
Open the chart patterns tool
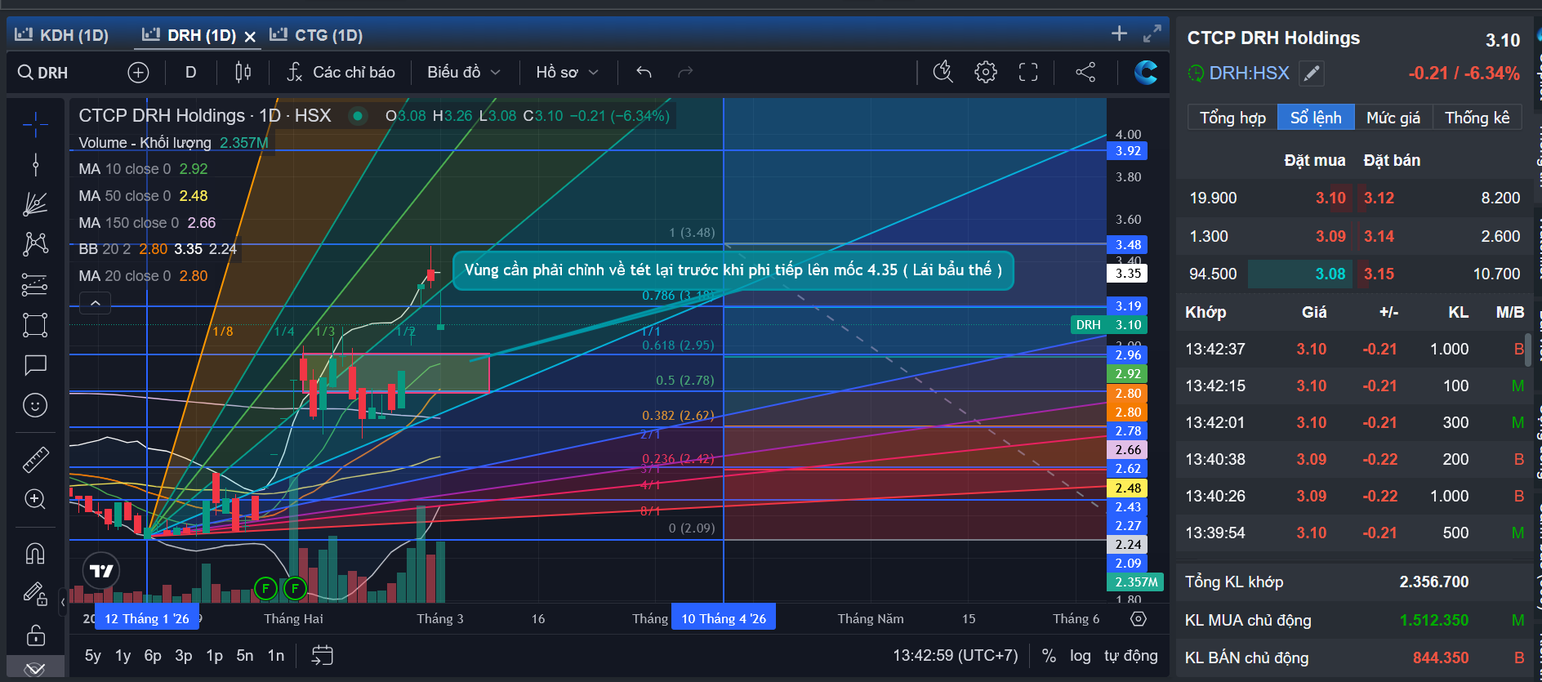(35, 243)
